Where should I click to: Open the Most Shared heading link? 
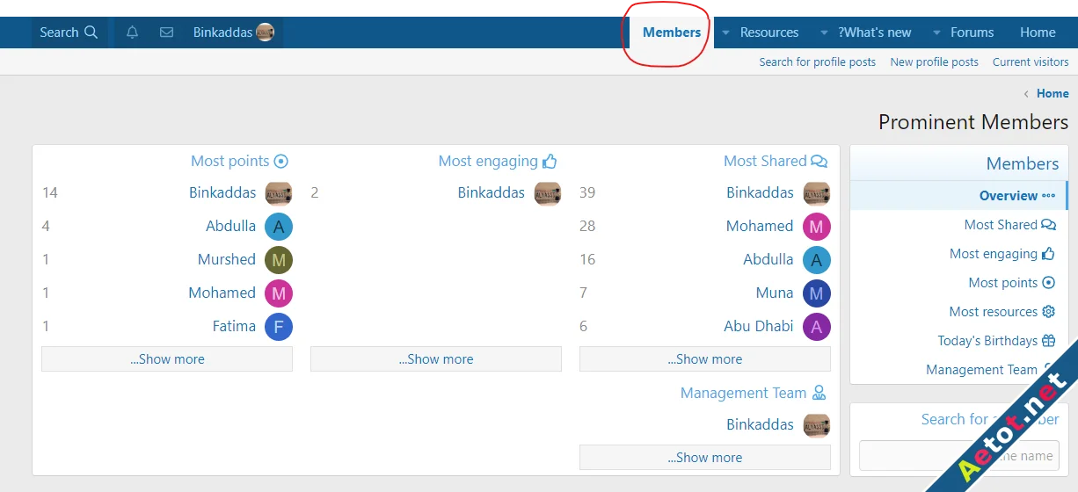765,161
